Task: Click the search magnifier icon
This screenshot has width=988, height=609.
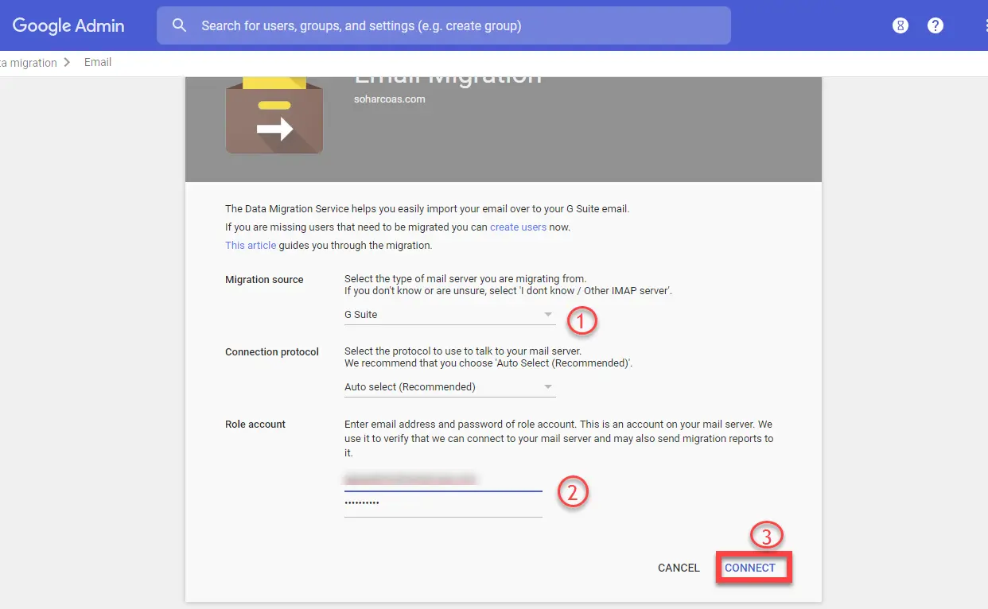Action: coord(180,25)
